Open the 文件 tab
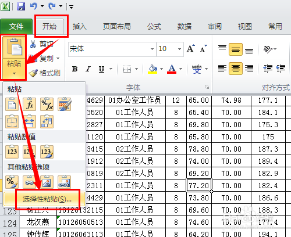 (x=16, y=27)
